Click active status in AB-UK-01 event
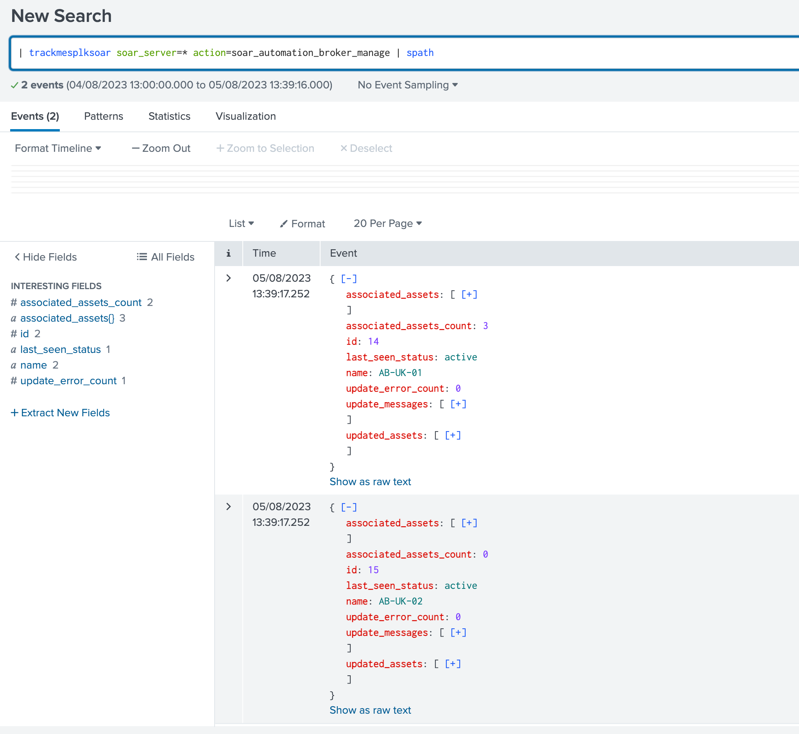This screenshot has height=734, width=799. [x=460, y=357]
